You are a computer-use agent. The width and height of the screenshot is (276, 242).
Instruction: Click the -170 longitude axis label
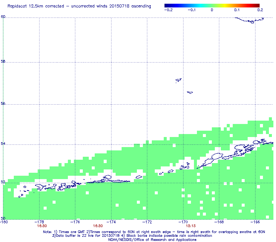pyautogui.click(x=183, y=222)
